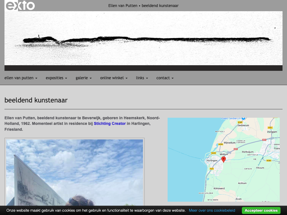Click the Poiesz Sexbierum shopping cart marker
Screen dimensions: 287x215
pos(244,118)
